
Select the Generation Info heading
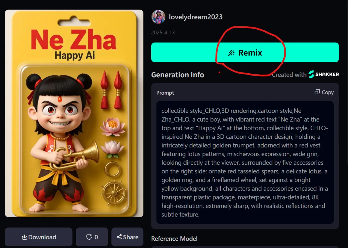click(178, 75)
